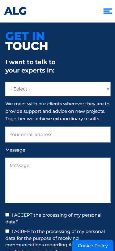Click the blue 'GET IN' heading
Image resolution: width=115 pixels, height=251 pixels.
tap(25, 36)
